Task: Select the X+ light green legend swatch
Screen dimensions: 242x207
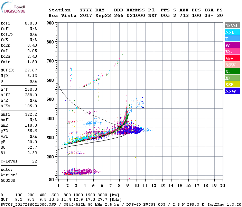Action: 232,78
